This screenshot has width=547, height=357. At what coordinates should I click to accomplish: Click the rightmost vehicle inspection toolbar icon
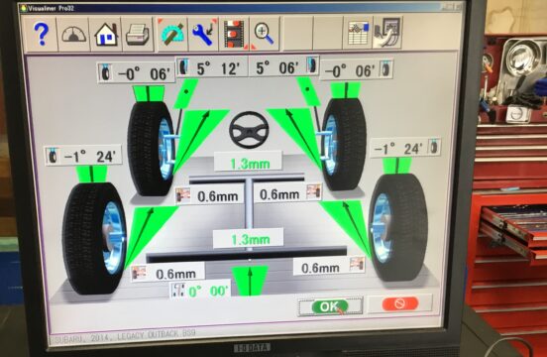[x=387, y=33]
